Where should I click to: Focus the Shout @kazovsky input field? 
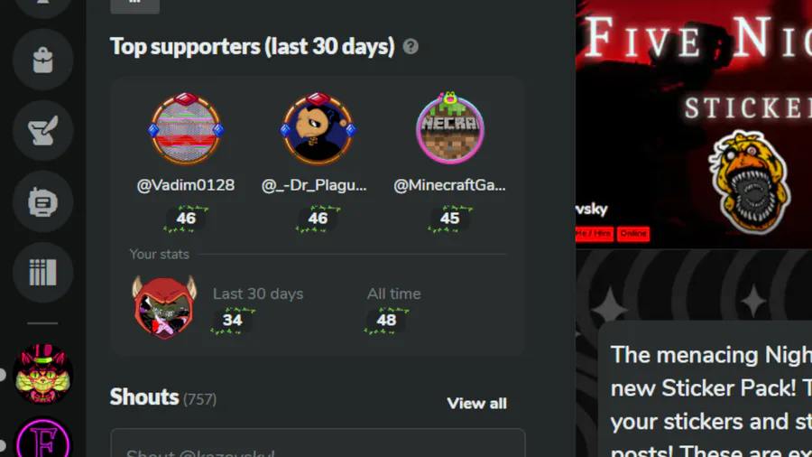point(318,443)
